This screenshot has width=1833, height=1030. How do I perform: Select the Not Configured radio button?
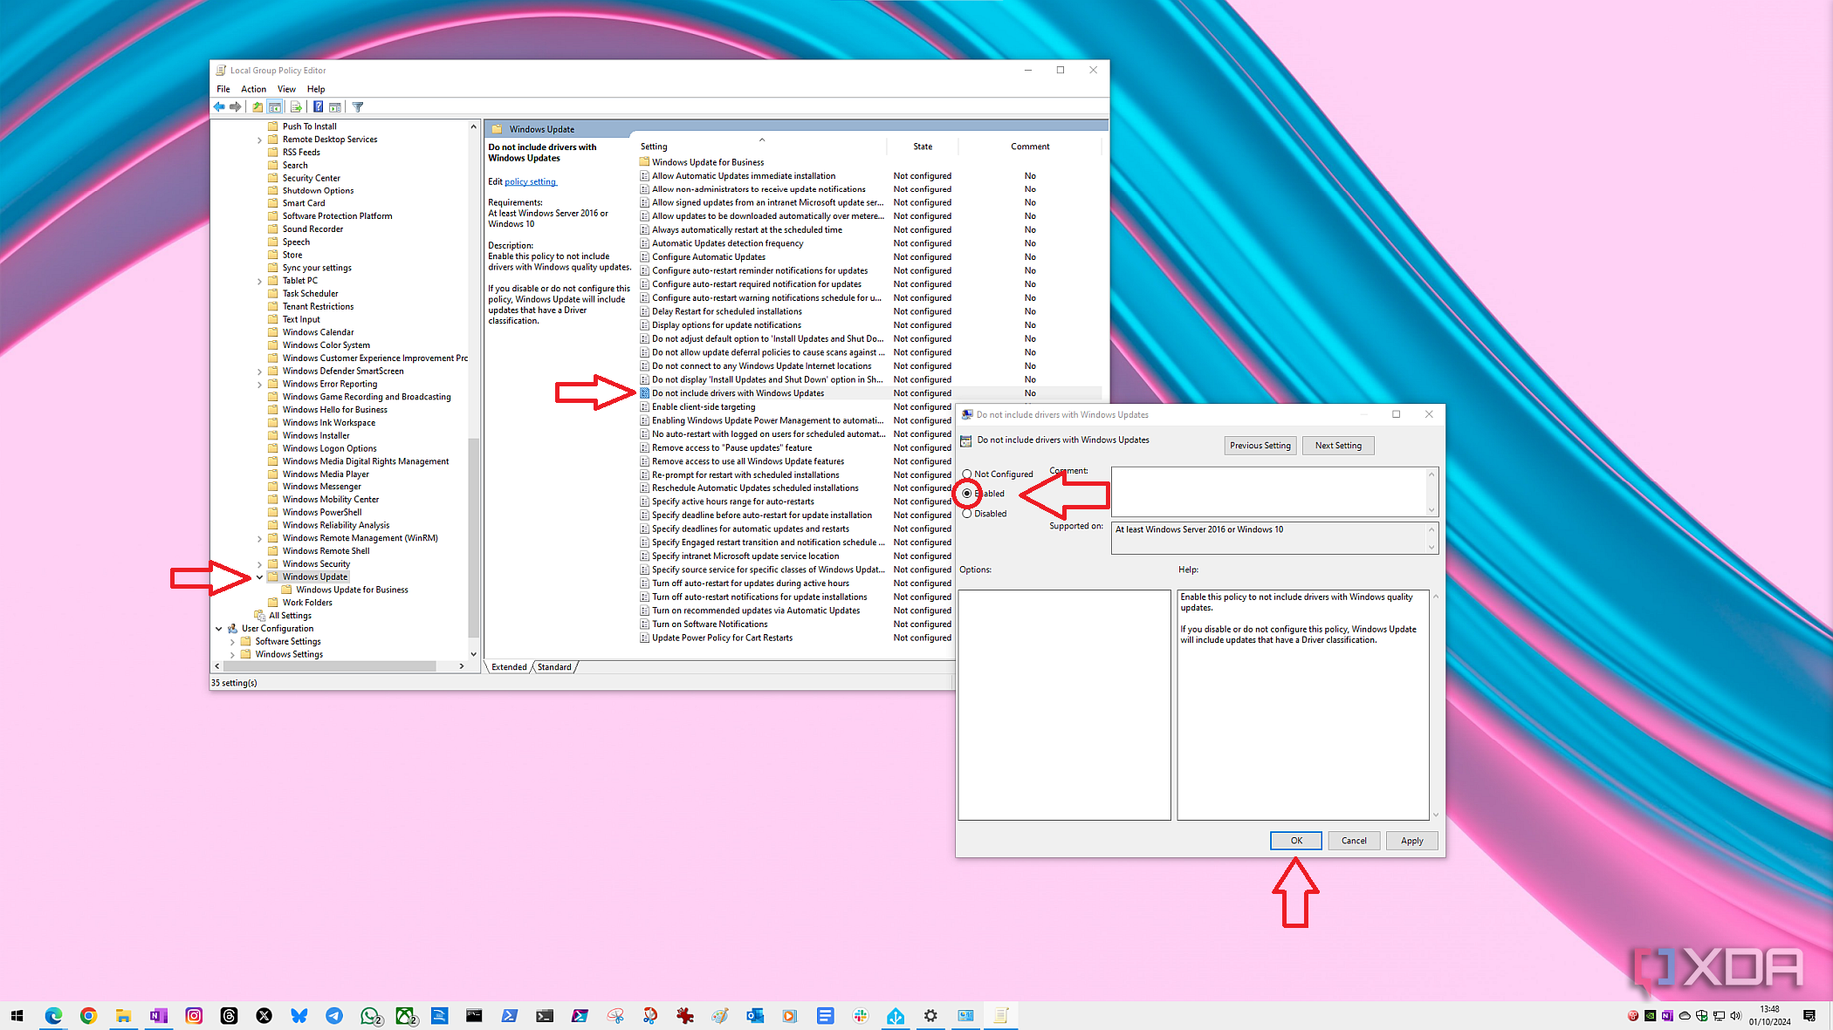pos(967,474)
